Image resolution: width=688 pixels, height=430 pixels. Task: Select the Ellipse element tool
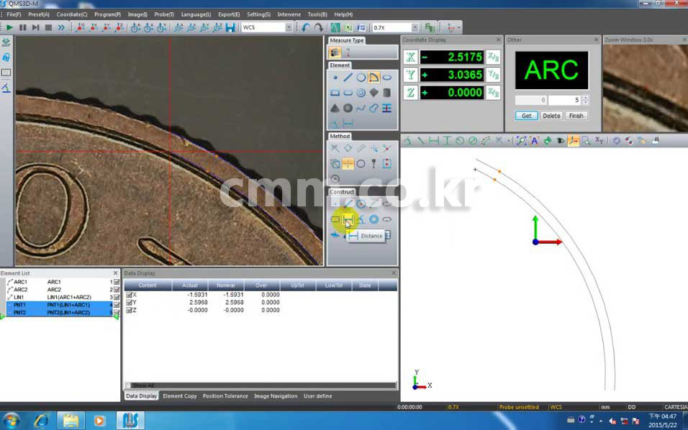[x=386, y=78]
